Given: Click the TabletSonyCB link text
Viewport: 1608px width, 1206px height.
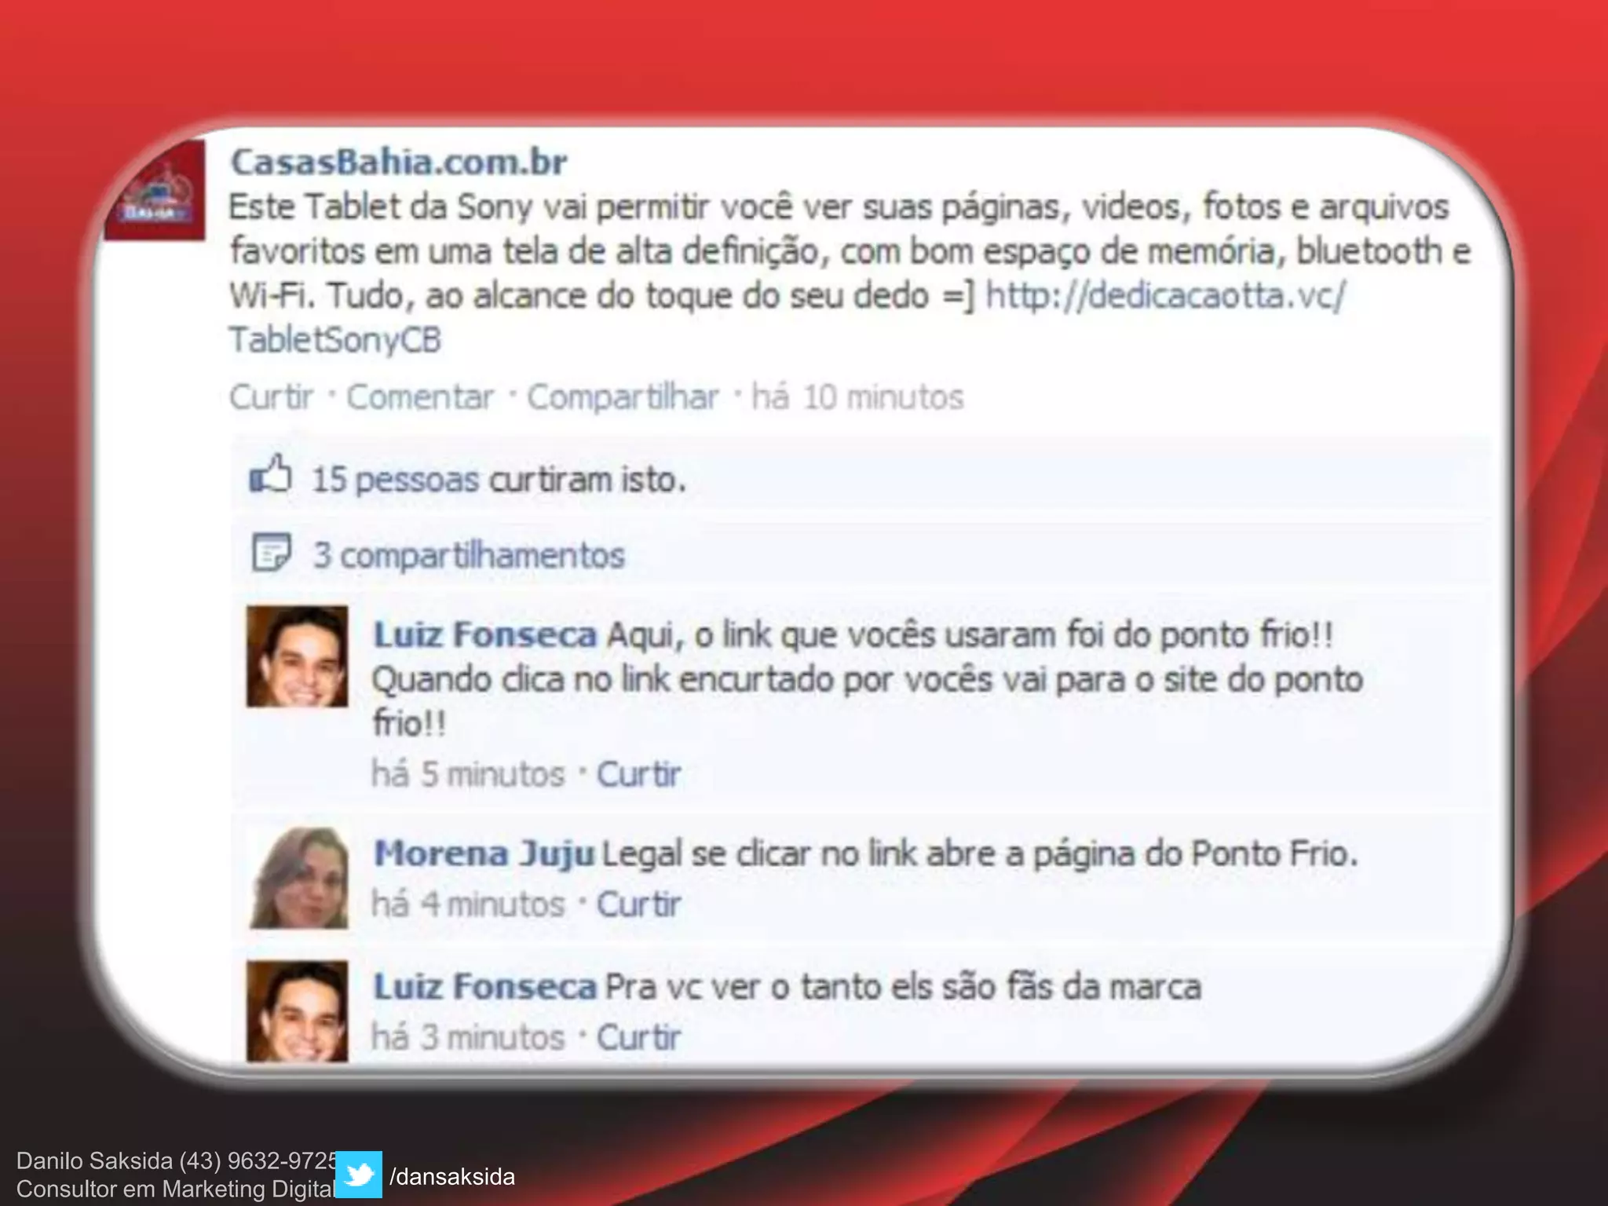Looking at the screenshot, I should [x=335, y=340].
